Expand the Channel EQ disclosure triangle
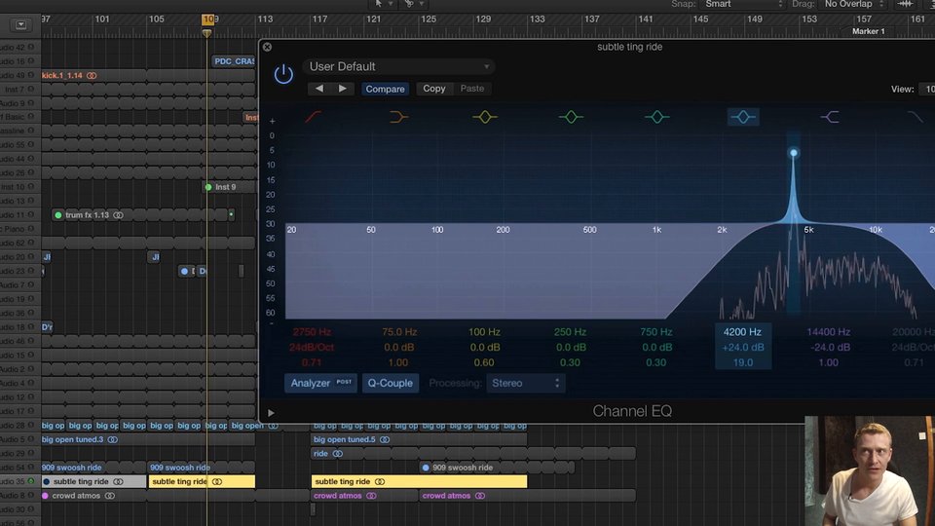 (x=271, y=413)
